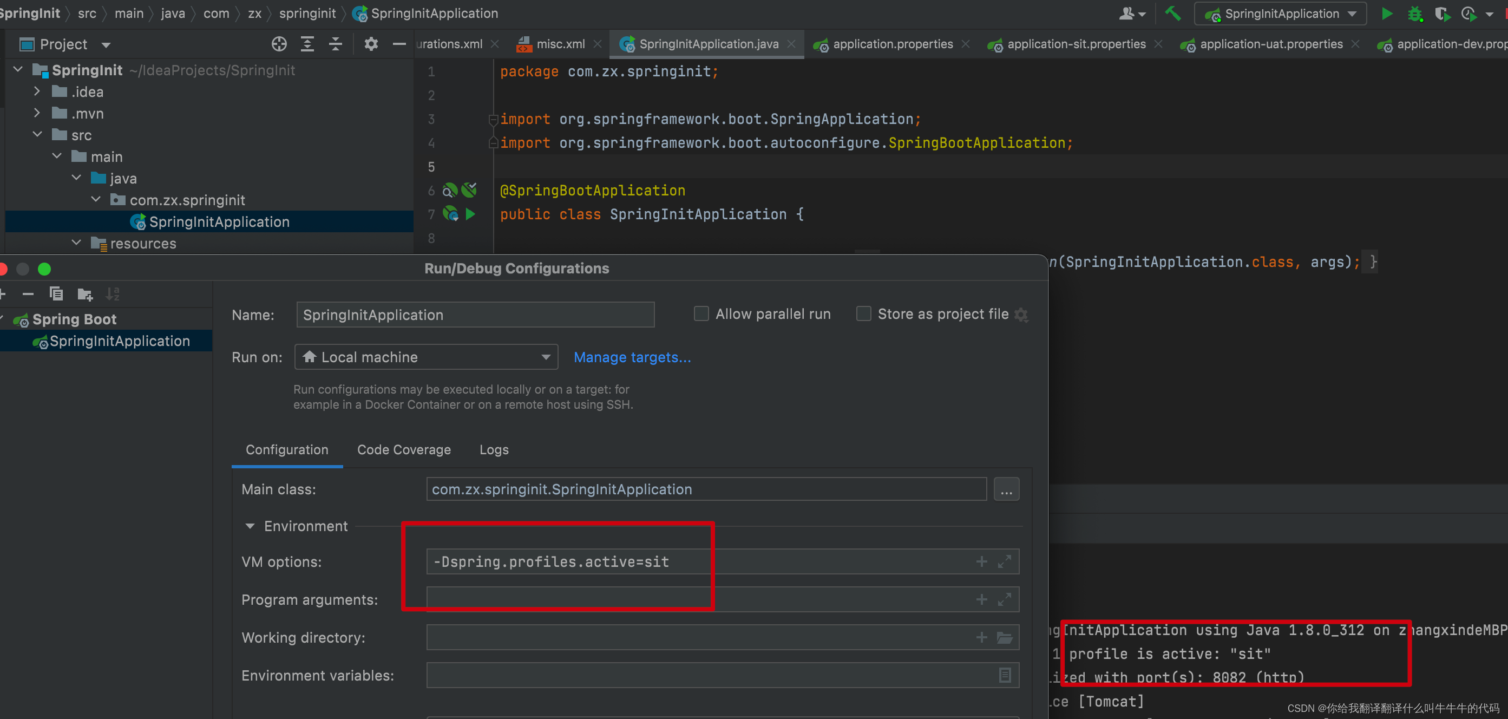Screen dimensions: 1508x719
Task: Click the Debug bug icon
Action: (1415, 14)
